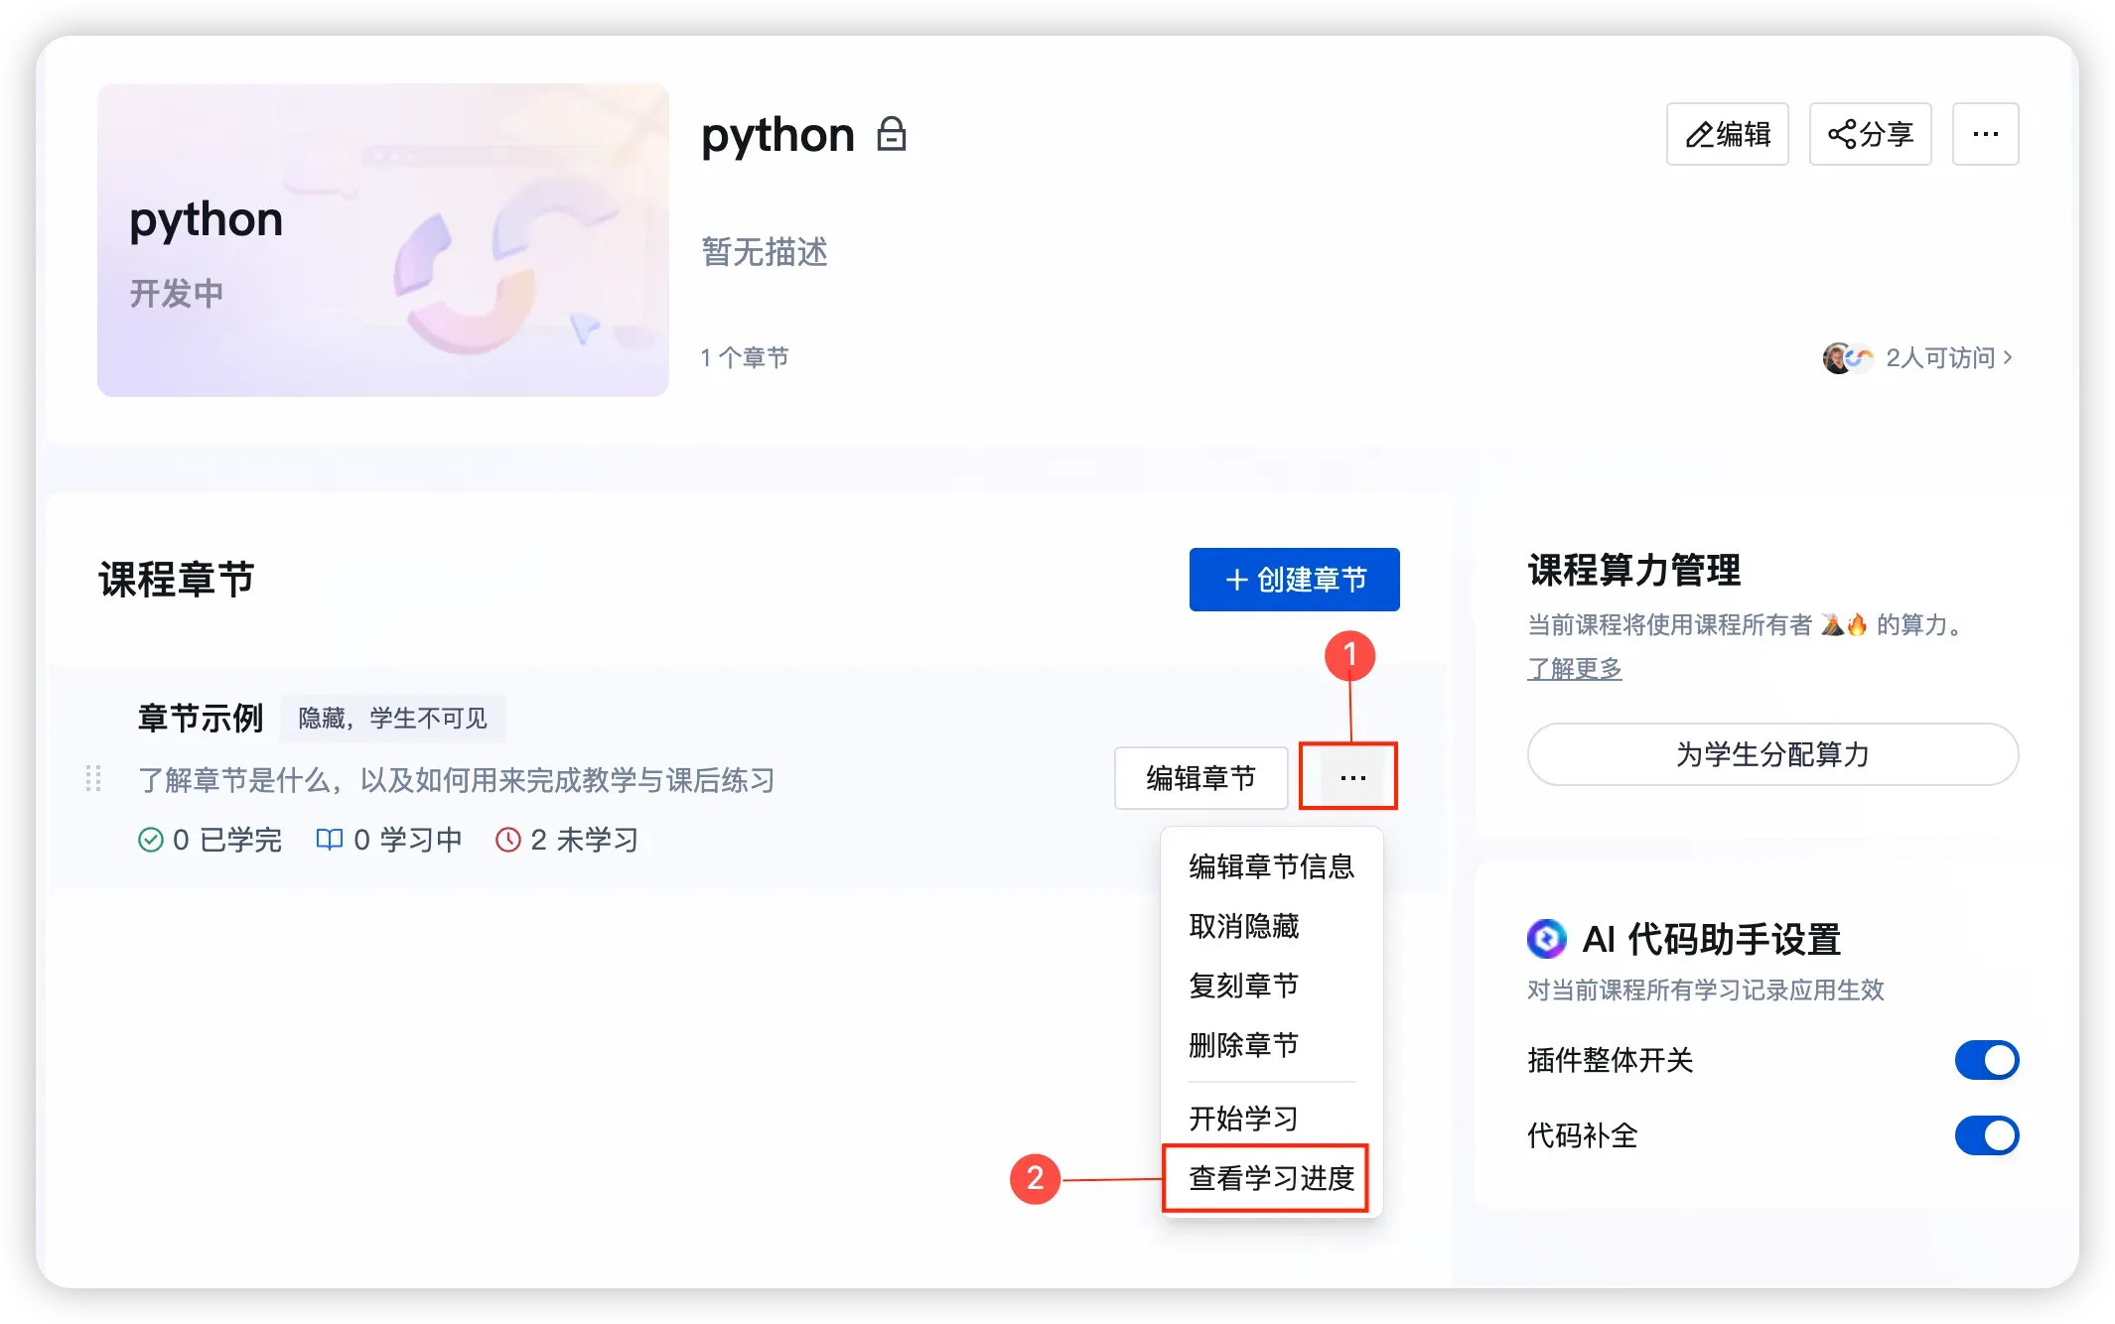Click the red clock not-studied icon
Image resolution: width=2115 pixels, height=1324 pixels.
pyautogui.click(x=508, y=840)
